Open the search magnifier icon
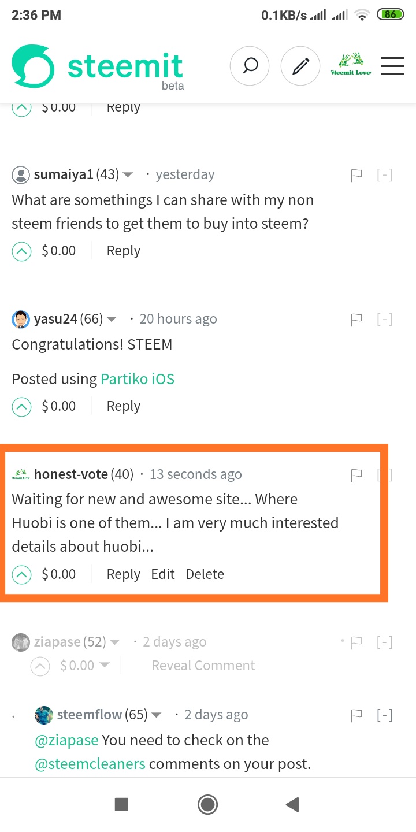 coord(250,66)
